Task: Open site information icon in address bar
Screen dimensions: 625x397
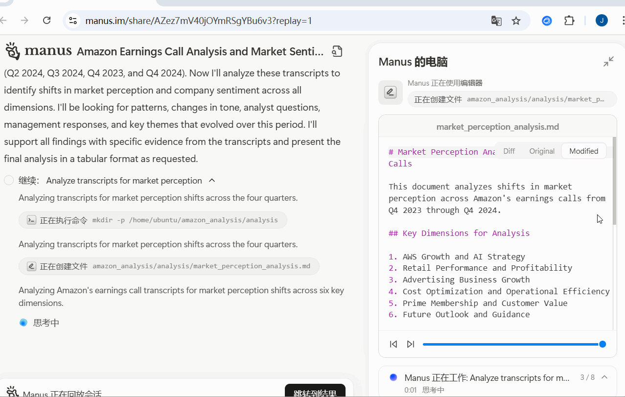Action: (x=73, y=21)
